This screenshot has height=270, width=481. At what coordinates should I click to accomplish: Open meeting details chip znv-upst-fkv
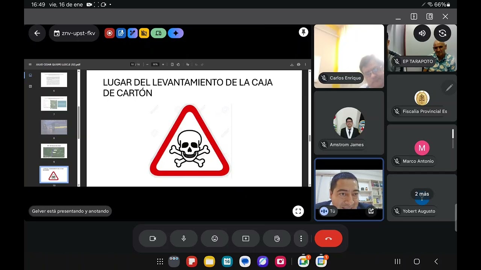75,33
